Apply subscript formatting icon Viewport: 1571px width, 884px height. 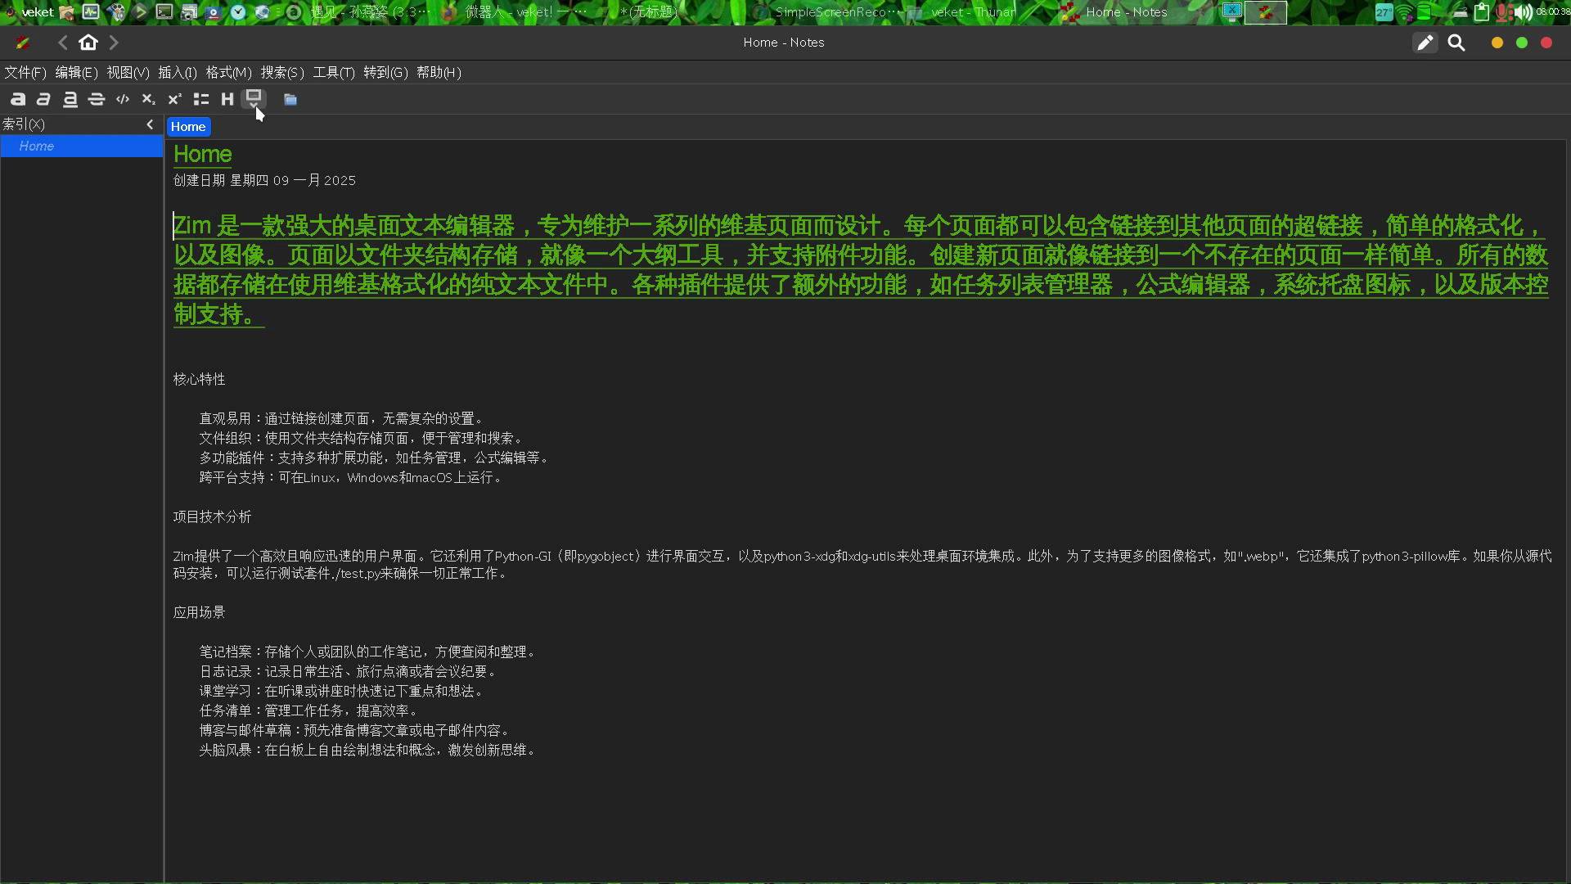point(149,99)
